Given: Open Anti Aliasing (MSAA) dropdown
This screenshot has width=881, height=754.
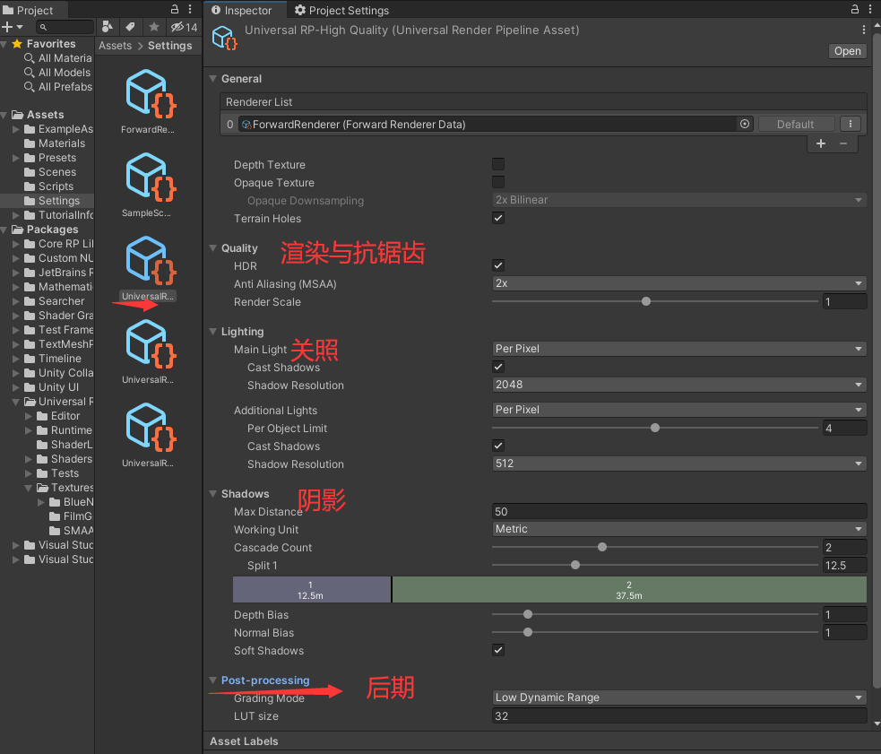Looking at the screenshot, I should pos(678,283).
